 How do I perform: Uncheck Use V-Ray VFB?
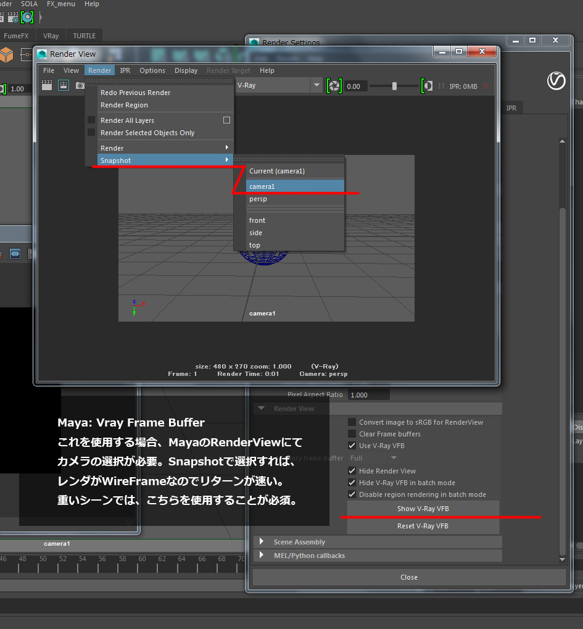pos(352,446)
